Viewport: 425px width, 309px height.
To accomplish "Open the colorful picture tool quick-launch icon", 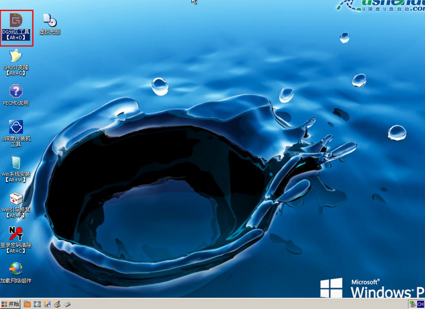I will 47,304.
